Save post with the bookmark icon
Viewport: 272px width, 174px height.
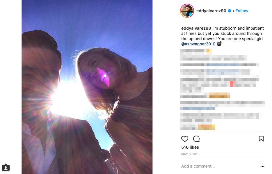261,139
